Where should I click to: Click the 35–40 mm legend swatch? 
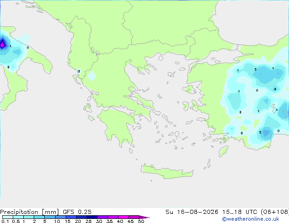click(x=113, y=217)
